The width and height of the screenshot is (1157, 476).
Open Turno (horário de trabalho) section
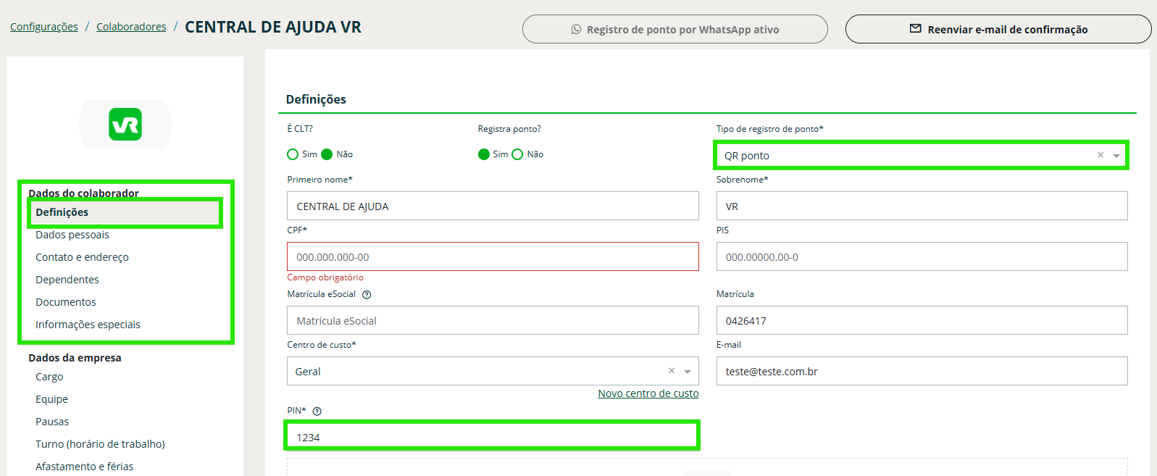(100, 444)
